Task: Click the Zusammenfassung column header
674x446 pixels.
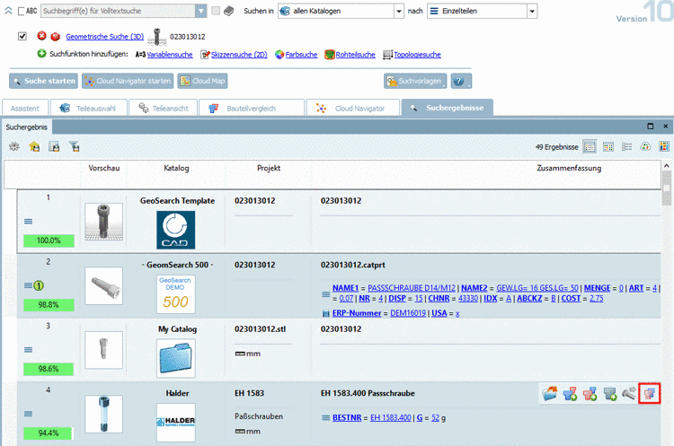Action: pos(569,169)
